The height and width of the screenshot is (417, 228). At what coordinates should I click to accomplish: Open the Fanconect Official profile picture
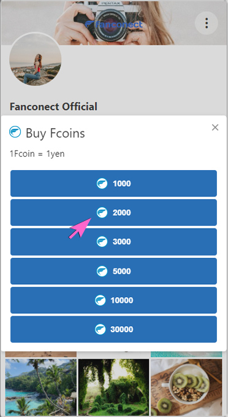click(x=36, y=60)
